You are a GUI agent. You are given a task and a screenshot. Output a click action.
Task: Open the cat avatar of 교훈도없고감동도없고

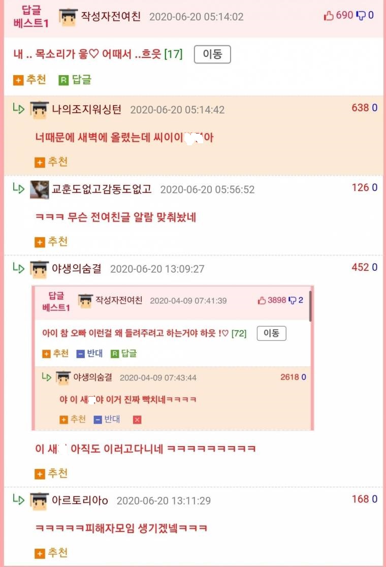(40, 190)
